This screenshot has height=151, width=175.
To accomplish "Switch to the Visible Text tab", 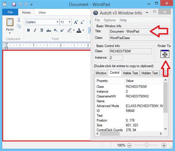I will [x=130, y=73].
